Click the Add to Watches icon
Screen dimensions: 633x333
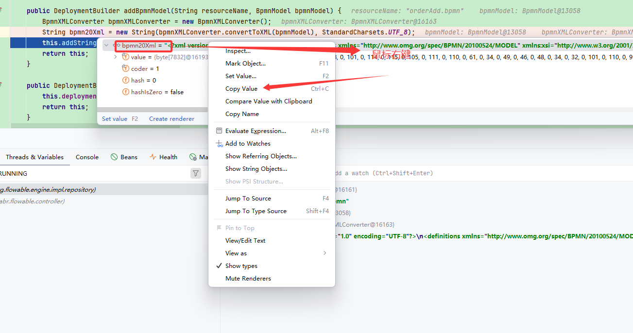(219, 143)
